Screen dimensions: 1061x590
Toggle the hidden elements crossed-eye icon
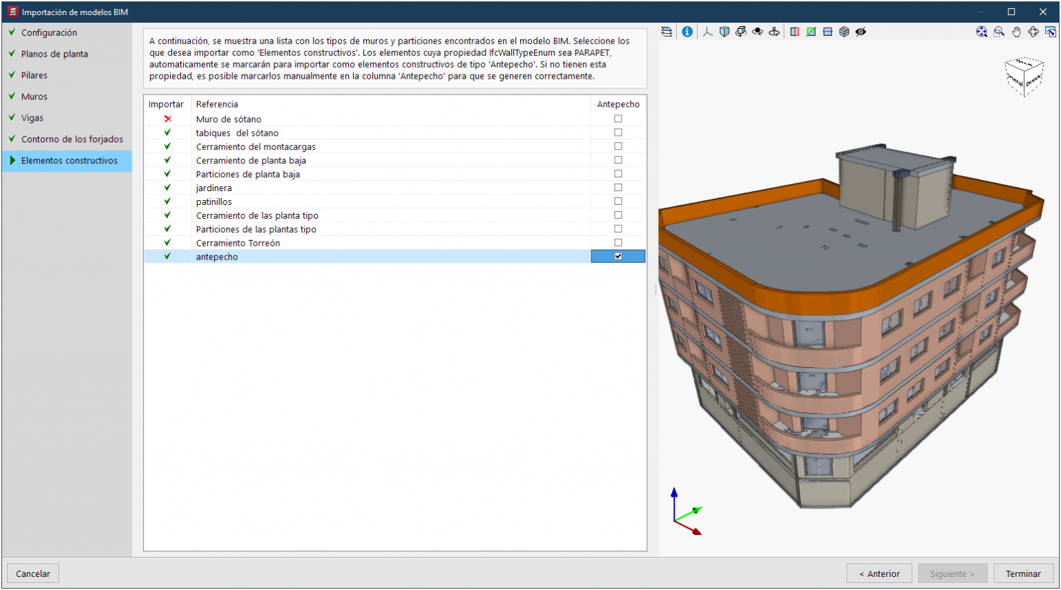tap(861, 32)
